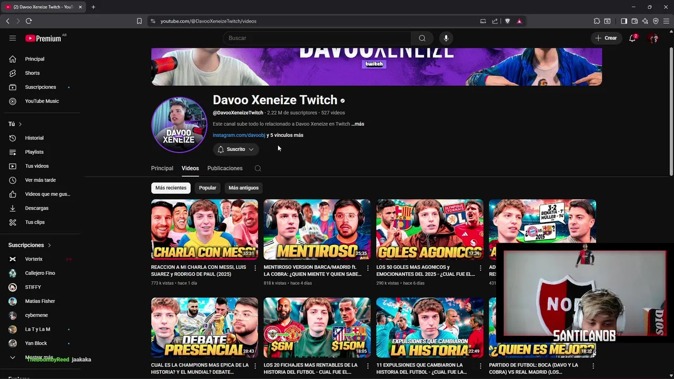The height and width of the screenshot is (379, 674).
Task: Open instagram.com/davoobj link
Action: 239,135
